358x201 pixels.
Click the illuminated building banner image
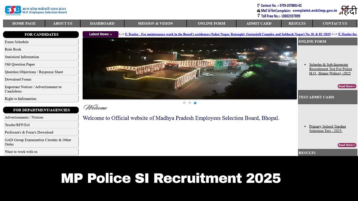point(189,68)
